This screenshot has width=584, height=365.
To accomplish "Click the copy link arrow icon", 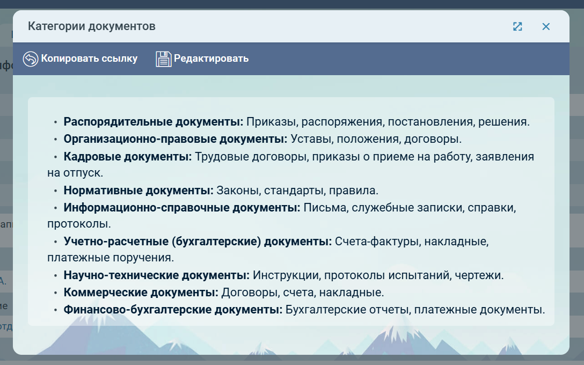I will (x=31, y=59).
